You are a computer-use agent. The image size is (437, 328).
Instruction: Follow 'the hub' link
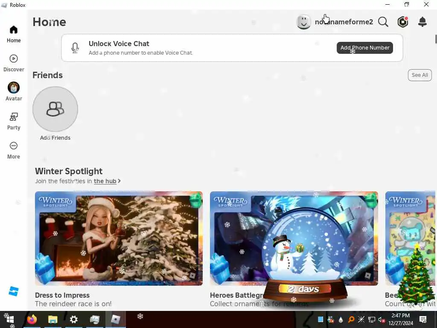[105, 181]
